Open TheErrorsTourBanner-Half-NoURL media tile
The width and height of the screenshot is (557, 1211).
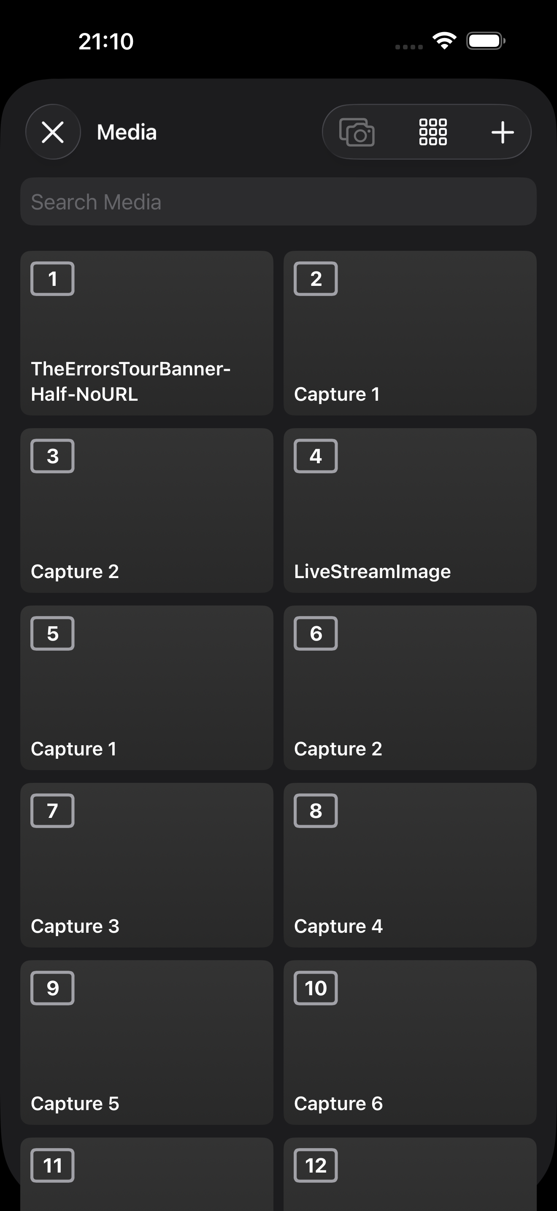(x=146, y=333)
